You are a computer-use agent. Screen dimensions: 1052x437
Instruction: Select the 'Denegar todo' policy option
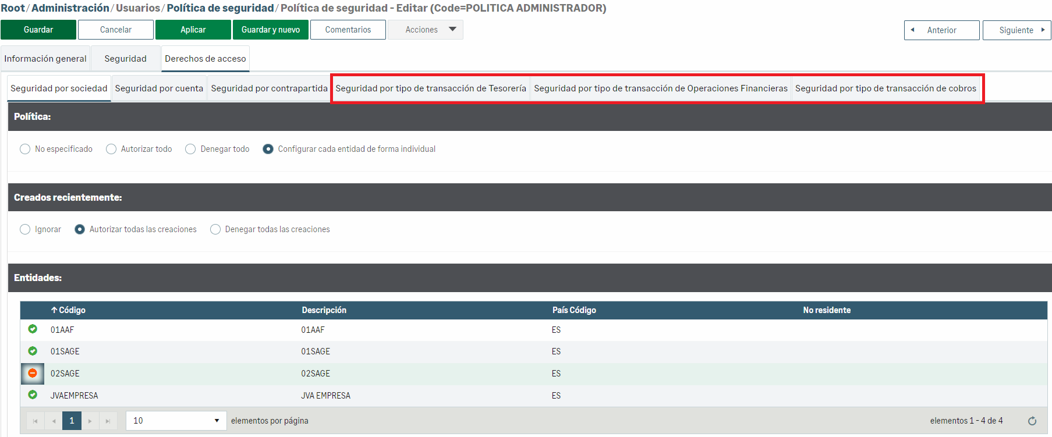pos(190,149)
